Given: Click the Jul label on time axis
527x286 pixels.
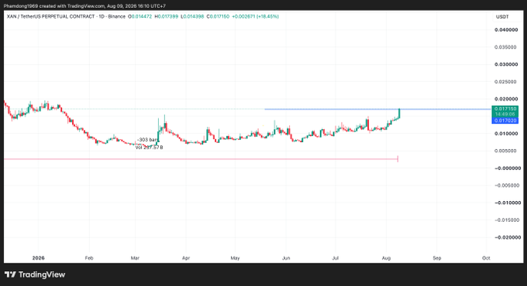Looking at the screenshot, I should point(335,258).
